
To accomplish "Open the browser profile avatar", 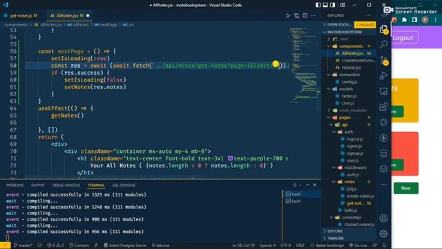I will [x=425, y=20].
